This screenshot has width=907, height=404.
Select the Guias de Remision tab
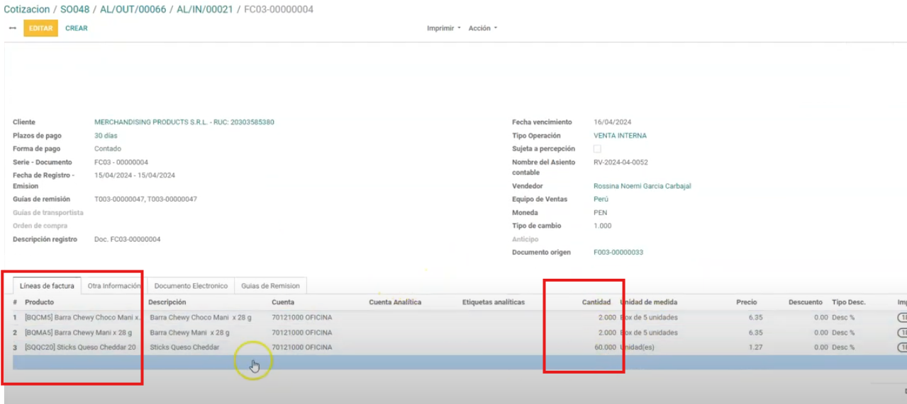tap(270, 286)
